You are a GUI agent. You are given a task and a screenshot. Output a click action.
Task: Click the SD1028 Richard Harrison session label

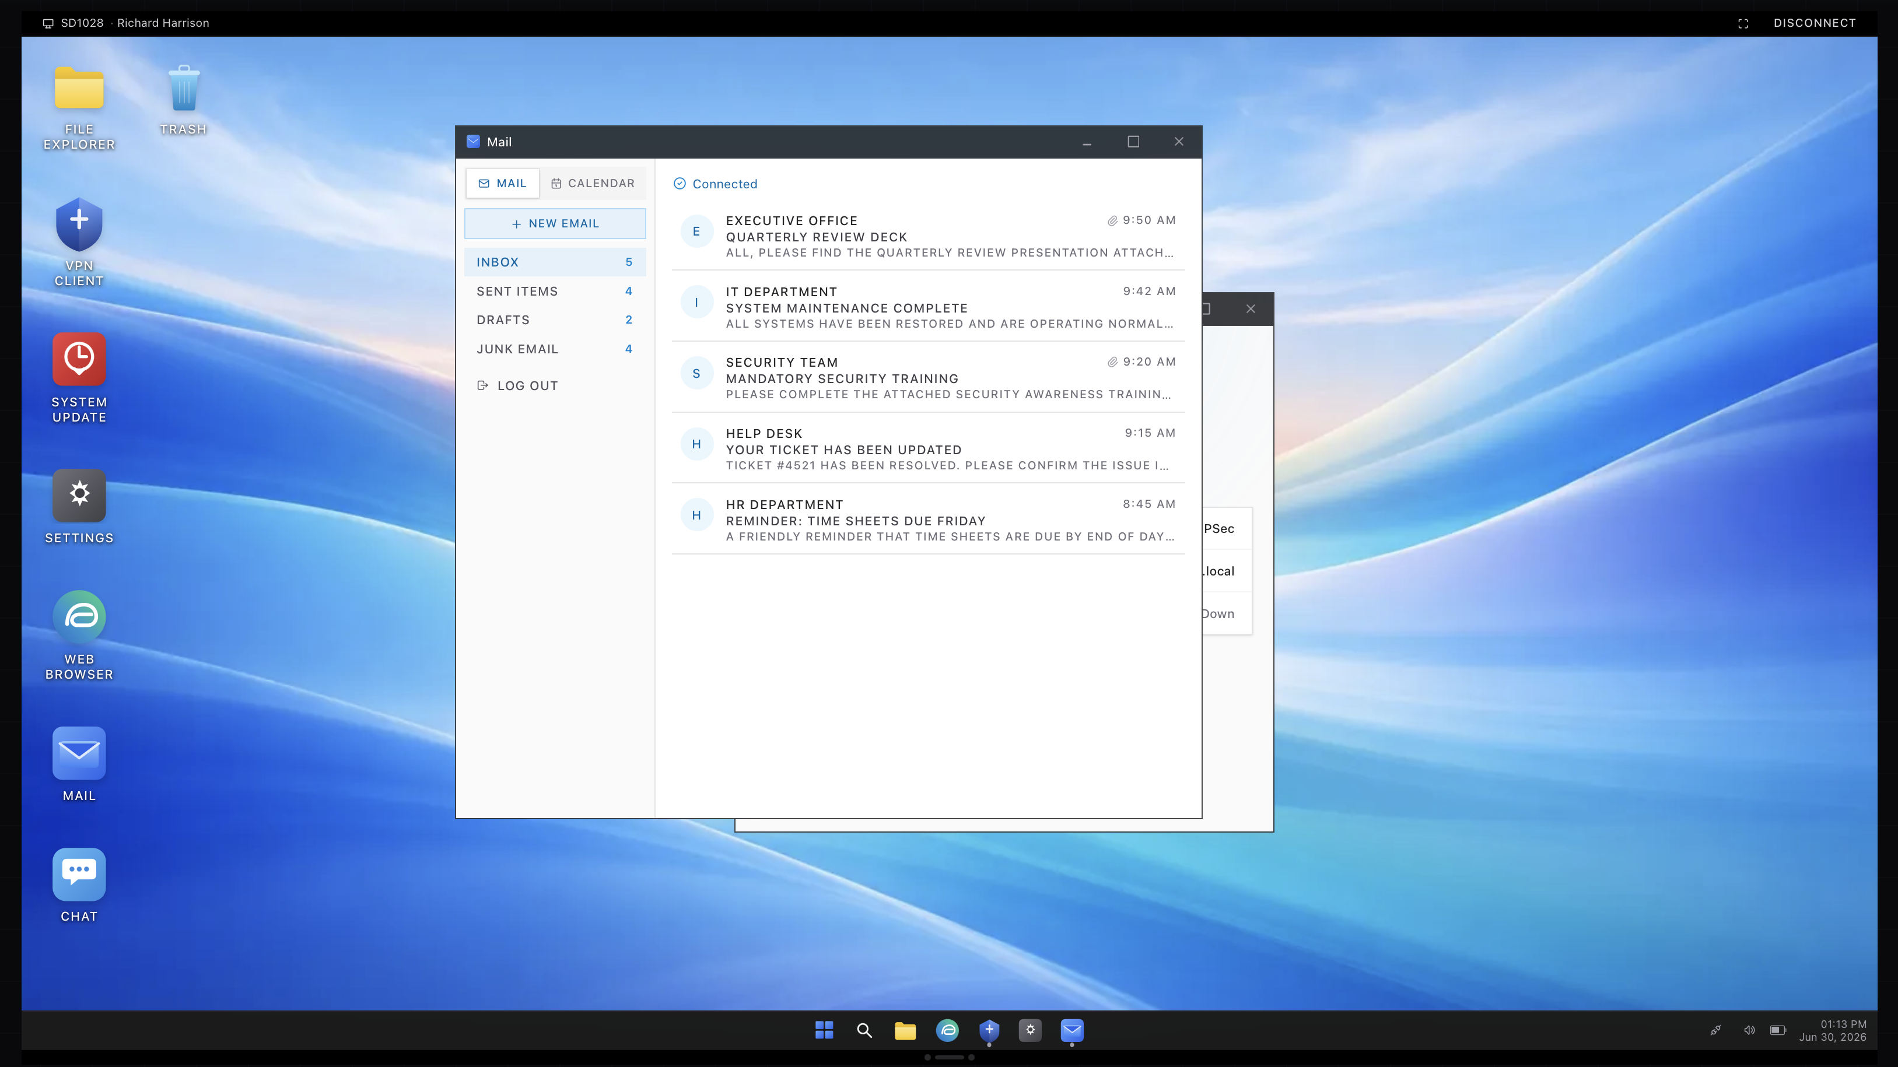(x=126, y=23)
